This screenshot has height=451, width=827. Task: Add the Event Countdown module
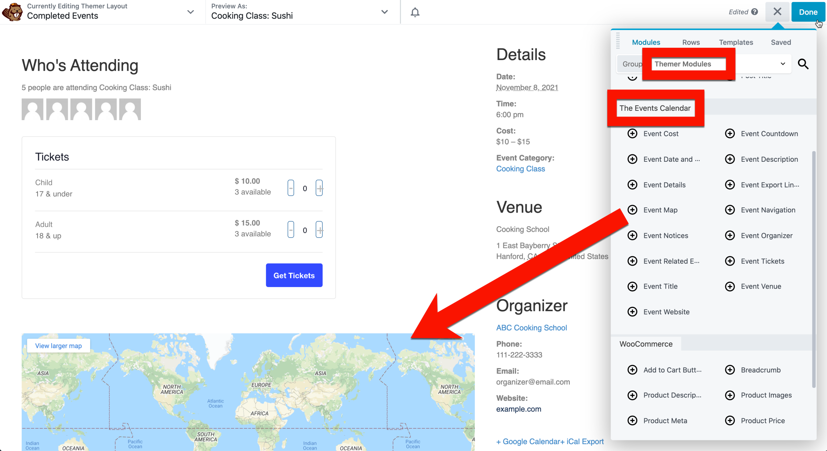(x=761, y=134)
